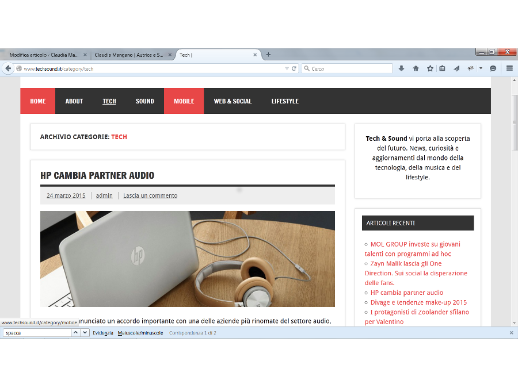Click the HP laptop and headphones image
The height and width of the screenshot is (388, 518).
(x=187, y=259)
